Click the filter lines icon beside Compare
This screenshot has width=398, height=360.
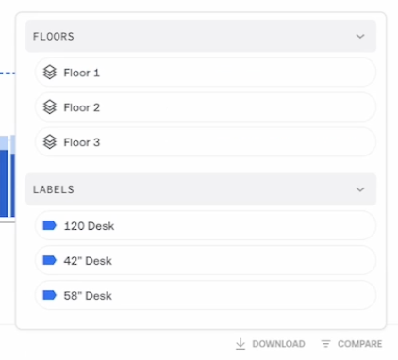(325, 344)
